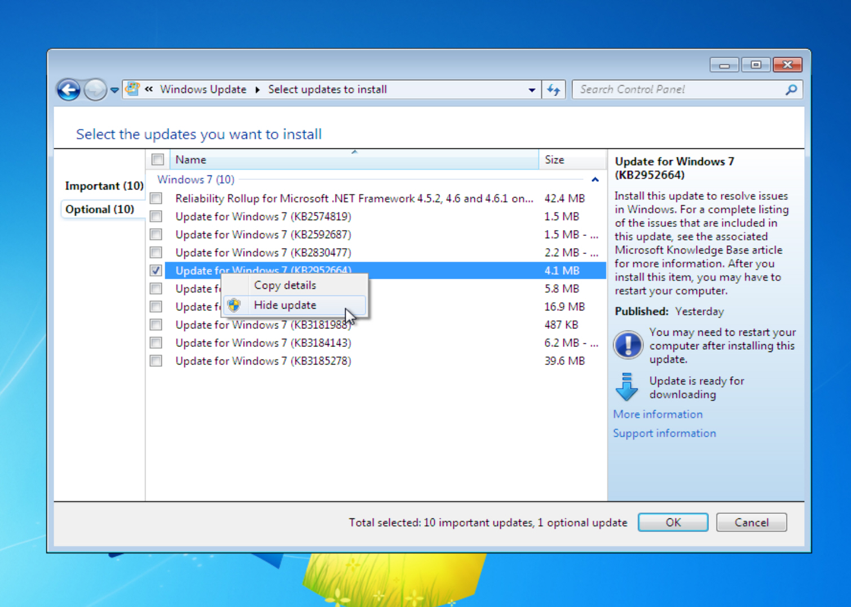Select the Update for Windows 7 (KB2592687) row
Viewport: 851px width, 607px height.
(385, 234)
